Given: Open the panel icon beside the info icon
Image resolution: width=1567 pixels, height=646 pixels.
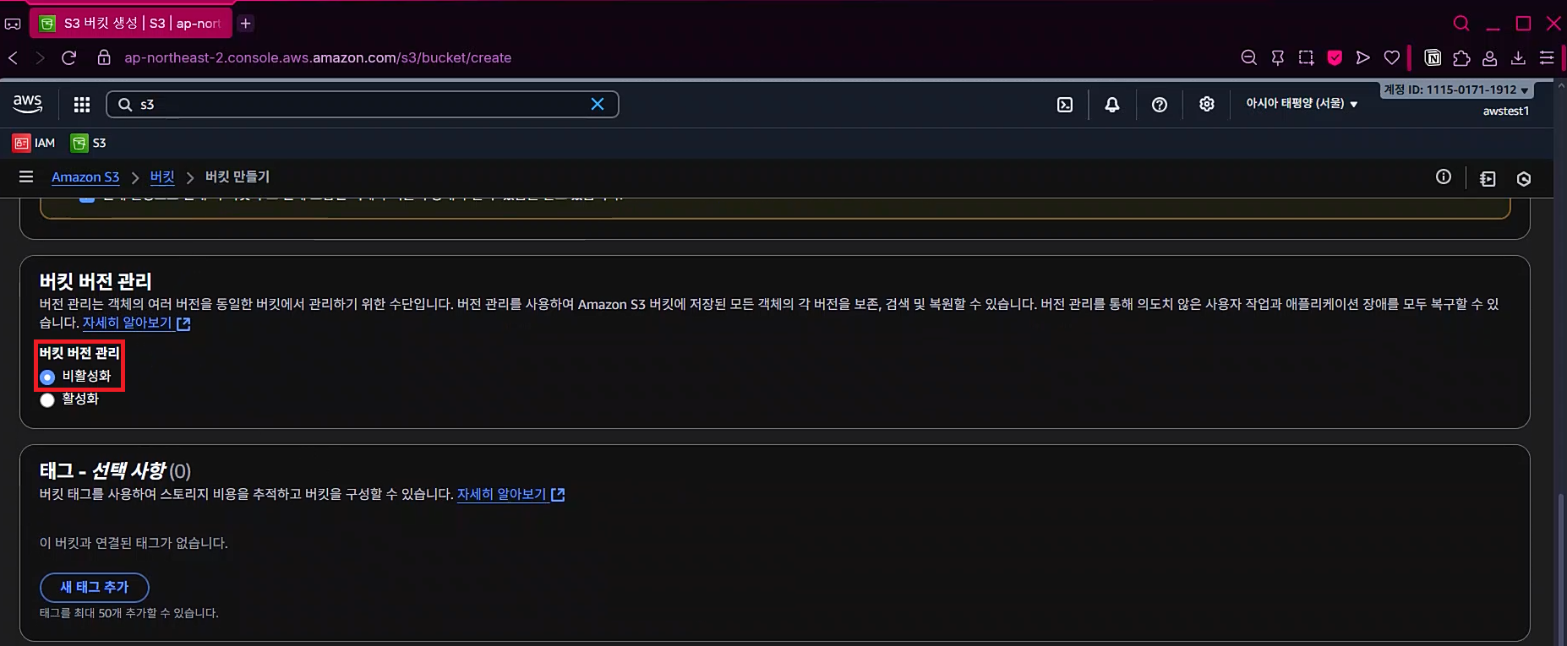Looking at the screenshot, I should 1488,178.
